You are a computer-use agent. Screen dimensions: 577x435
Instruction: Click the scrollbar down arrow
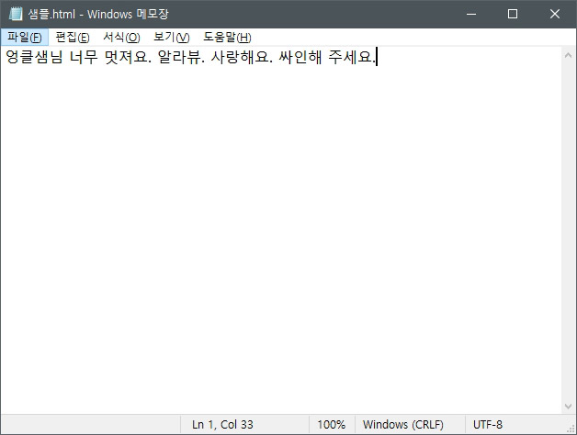568,407
